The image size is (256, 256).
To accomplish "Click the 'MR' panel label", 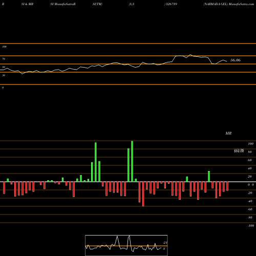I will [x=228, y=133].
